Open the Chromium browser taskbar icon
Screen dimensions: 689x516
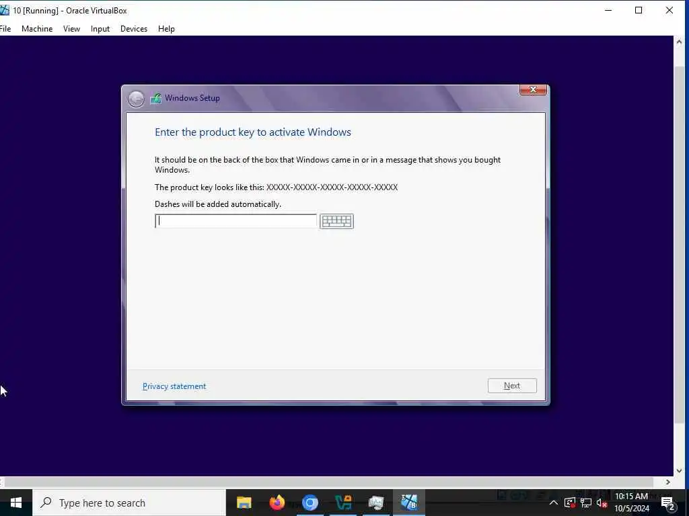pyautogui.click(x=310, y=503)
